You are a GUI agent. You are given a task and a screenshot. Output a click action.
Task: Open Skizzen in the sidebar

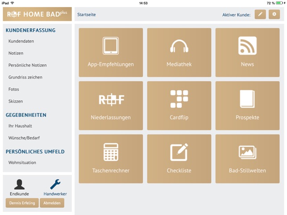click(16, 101)
